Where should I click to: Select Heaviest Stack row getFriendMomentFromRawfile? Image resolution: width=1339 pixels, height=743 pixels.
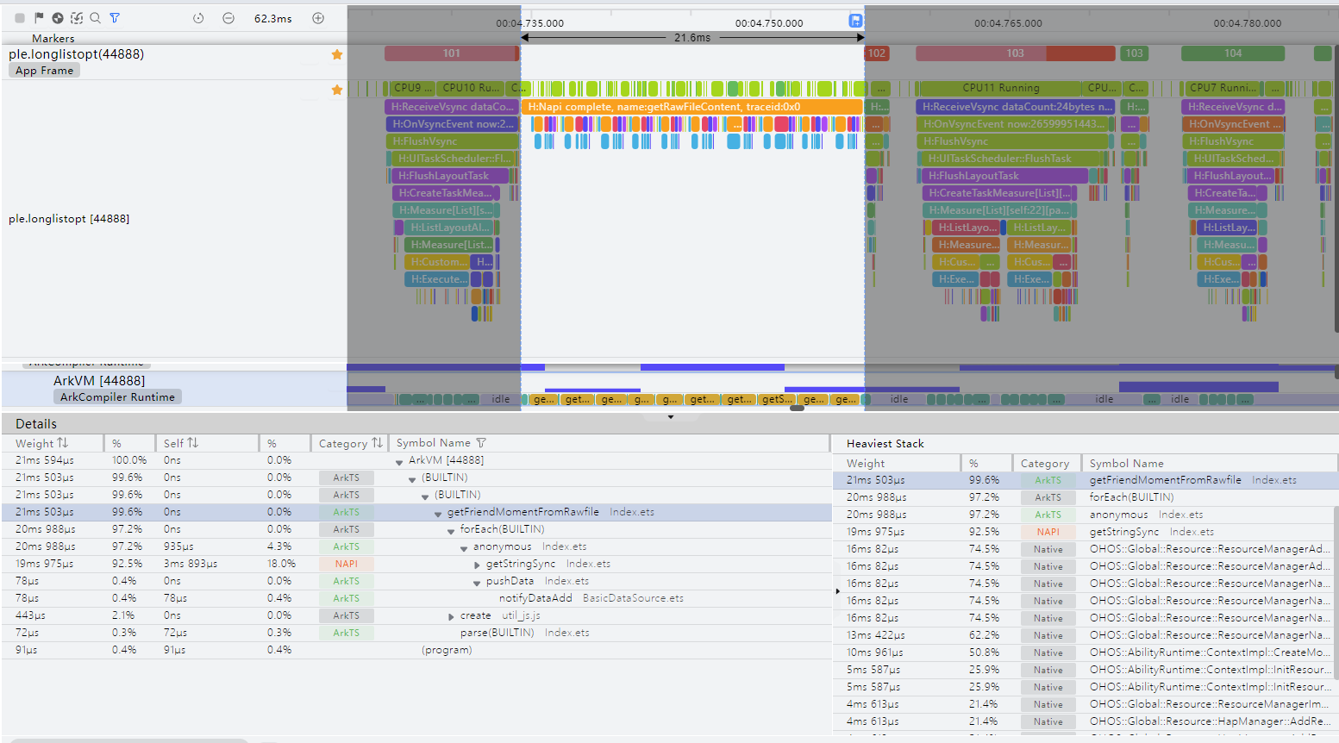coord(1086,480)
